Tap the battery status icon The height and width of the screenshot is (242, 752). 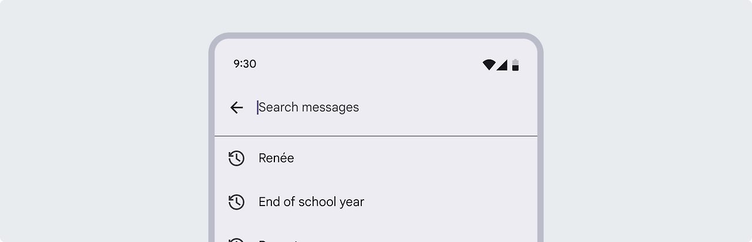click(515, 65)
